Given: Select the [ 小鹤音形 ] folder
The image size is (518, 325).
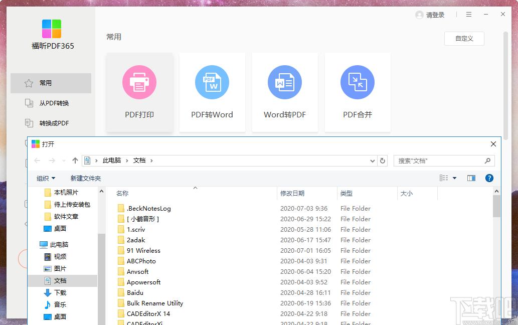Looking at the screenshot, I should tap(143, 219).
